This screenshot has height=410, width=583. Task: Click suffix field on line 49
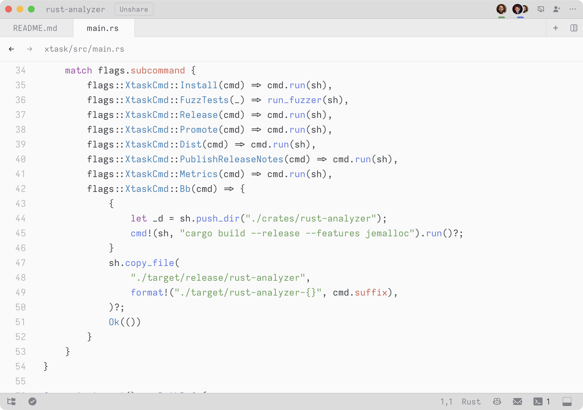click(x=371, y=292)
